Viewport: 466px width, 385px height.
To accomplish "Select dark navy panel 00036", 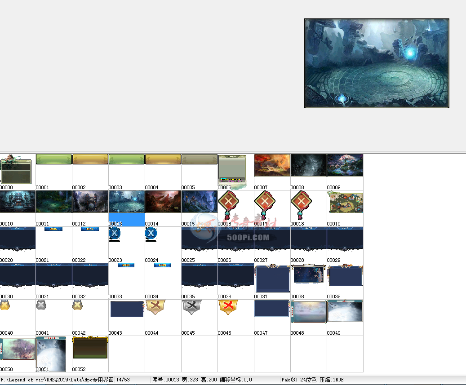I will pos(235,276).
